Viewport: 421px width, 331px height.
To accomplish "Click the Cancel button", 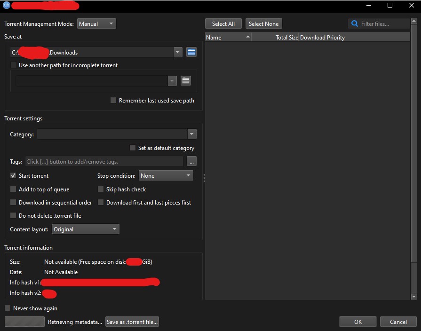I will 398,322.
